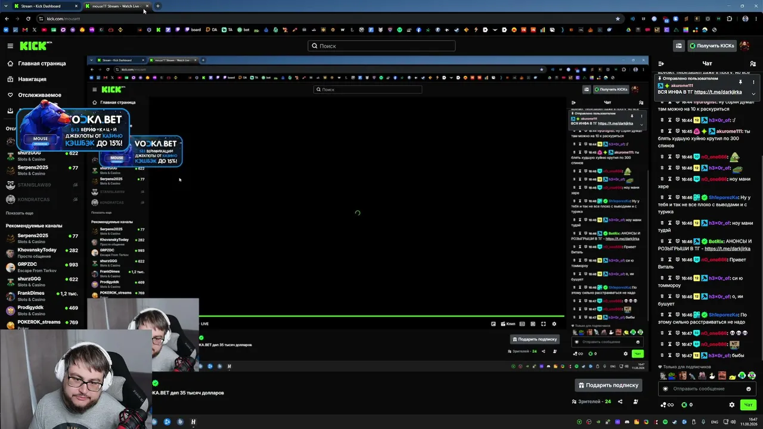The height and width of the screenshot is (429, 763).
Task: Toggle fullscreen in the video player
Action: (x=543, y=324)
